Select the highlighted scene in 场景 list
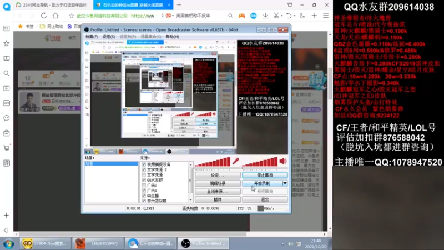444x250 pixels. pos(111,164)
